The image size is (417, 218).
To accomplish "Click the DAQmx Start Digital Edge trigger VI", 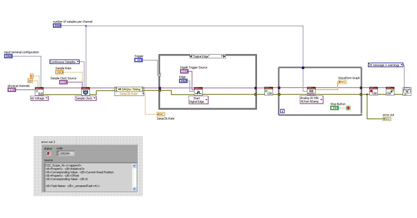I will click(198, 91).
